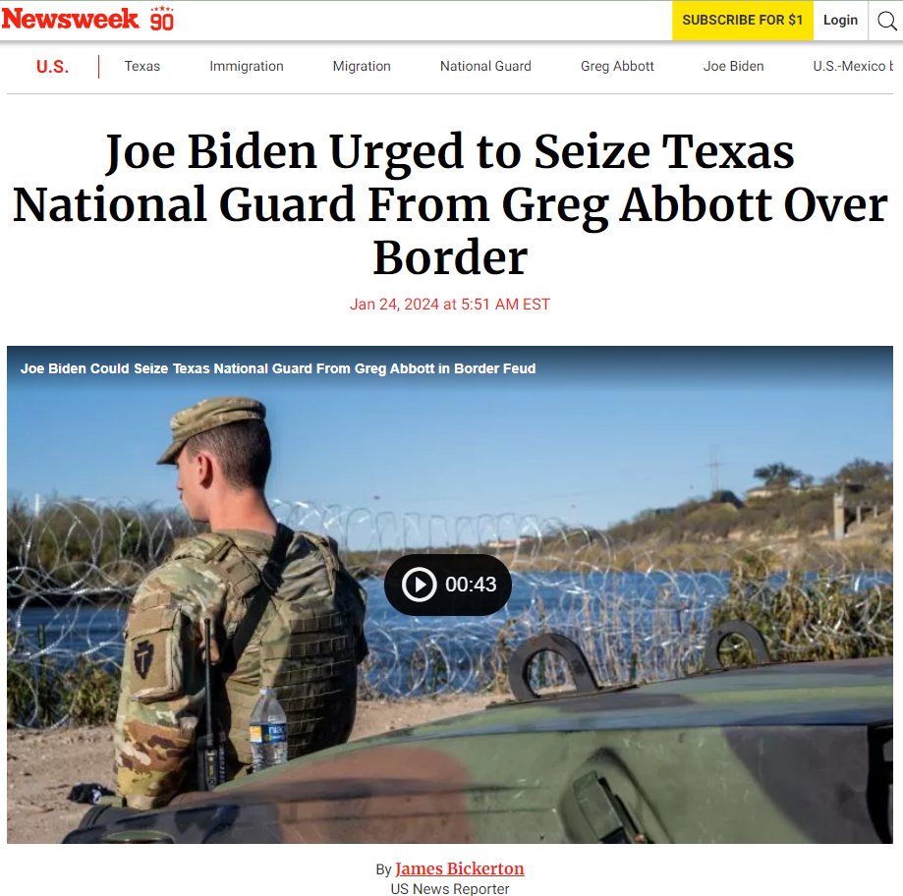Select the National Guard topic
903x896 pixels.
click(x=485, y=66)
